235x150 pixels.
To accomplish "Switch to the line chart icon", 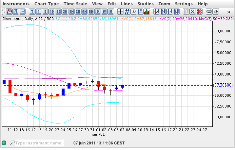I will coord(22,11).
